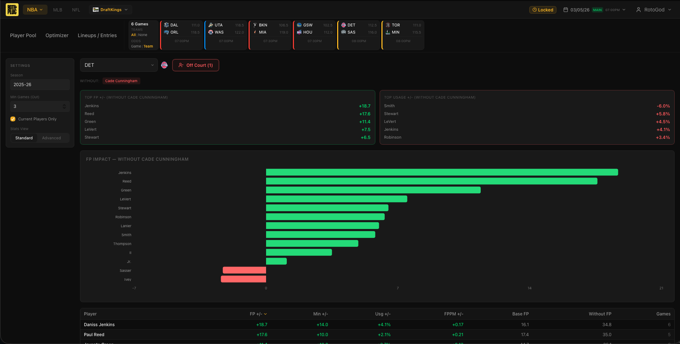Open the NBA sport dropdown
Image resolution: width=680 pixels, height=344 pixels.
pyautogui.click(x=35, y=10)
